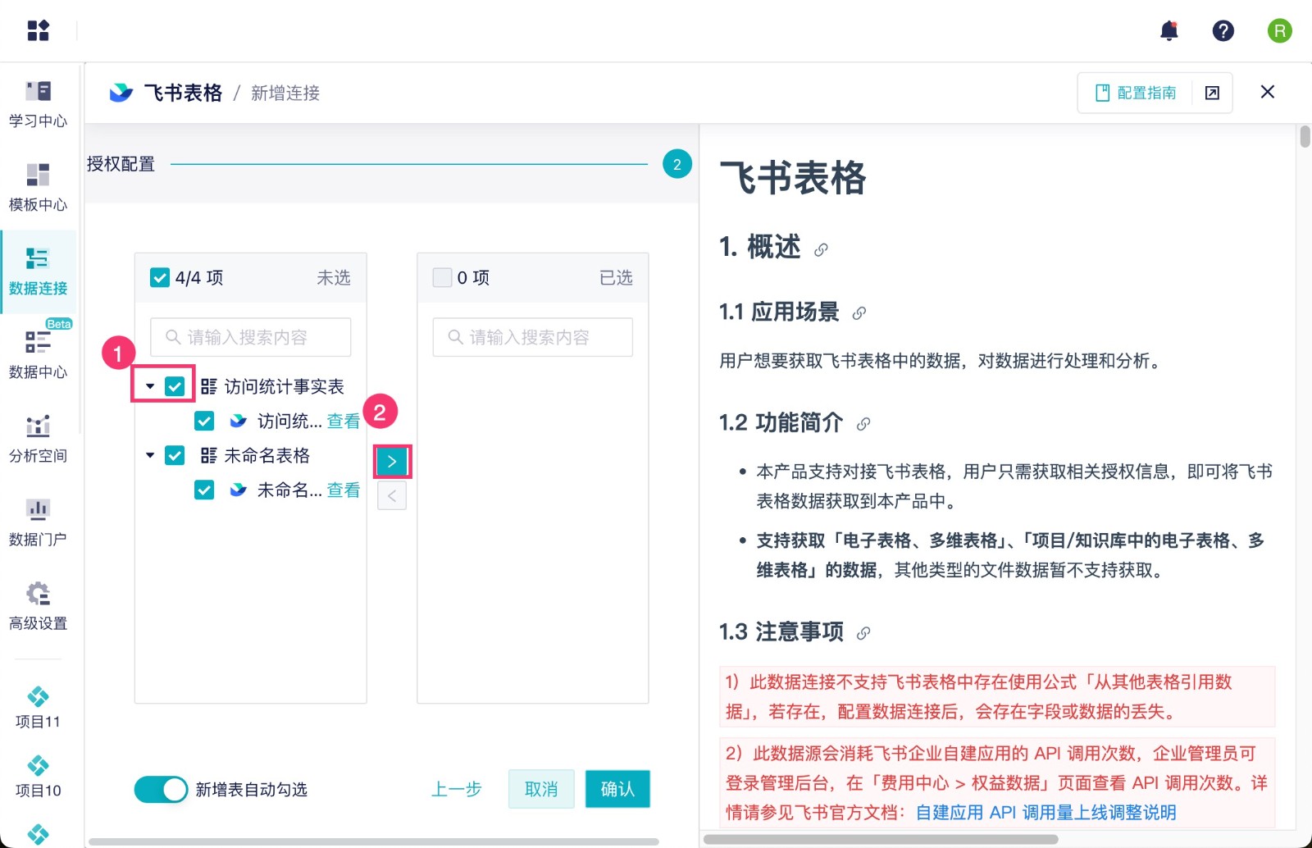Click the help question mark icon
Image resolution: width=1312 pixels, height=848 pixels.
1223,31
